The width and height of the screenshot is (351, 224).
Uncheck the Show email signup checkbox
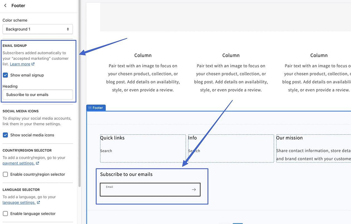pyautogui.click(x=5, y=75)
